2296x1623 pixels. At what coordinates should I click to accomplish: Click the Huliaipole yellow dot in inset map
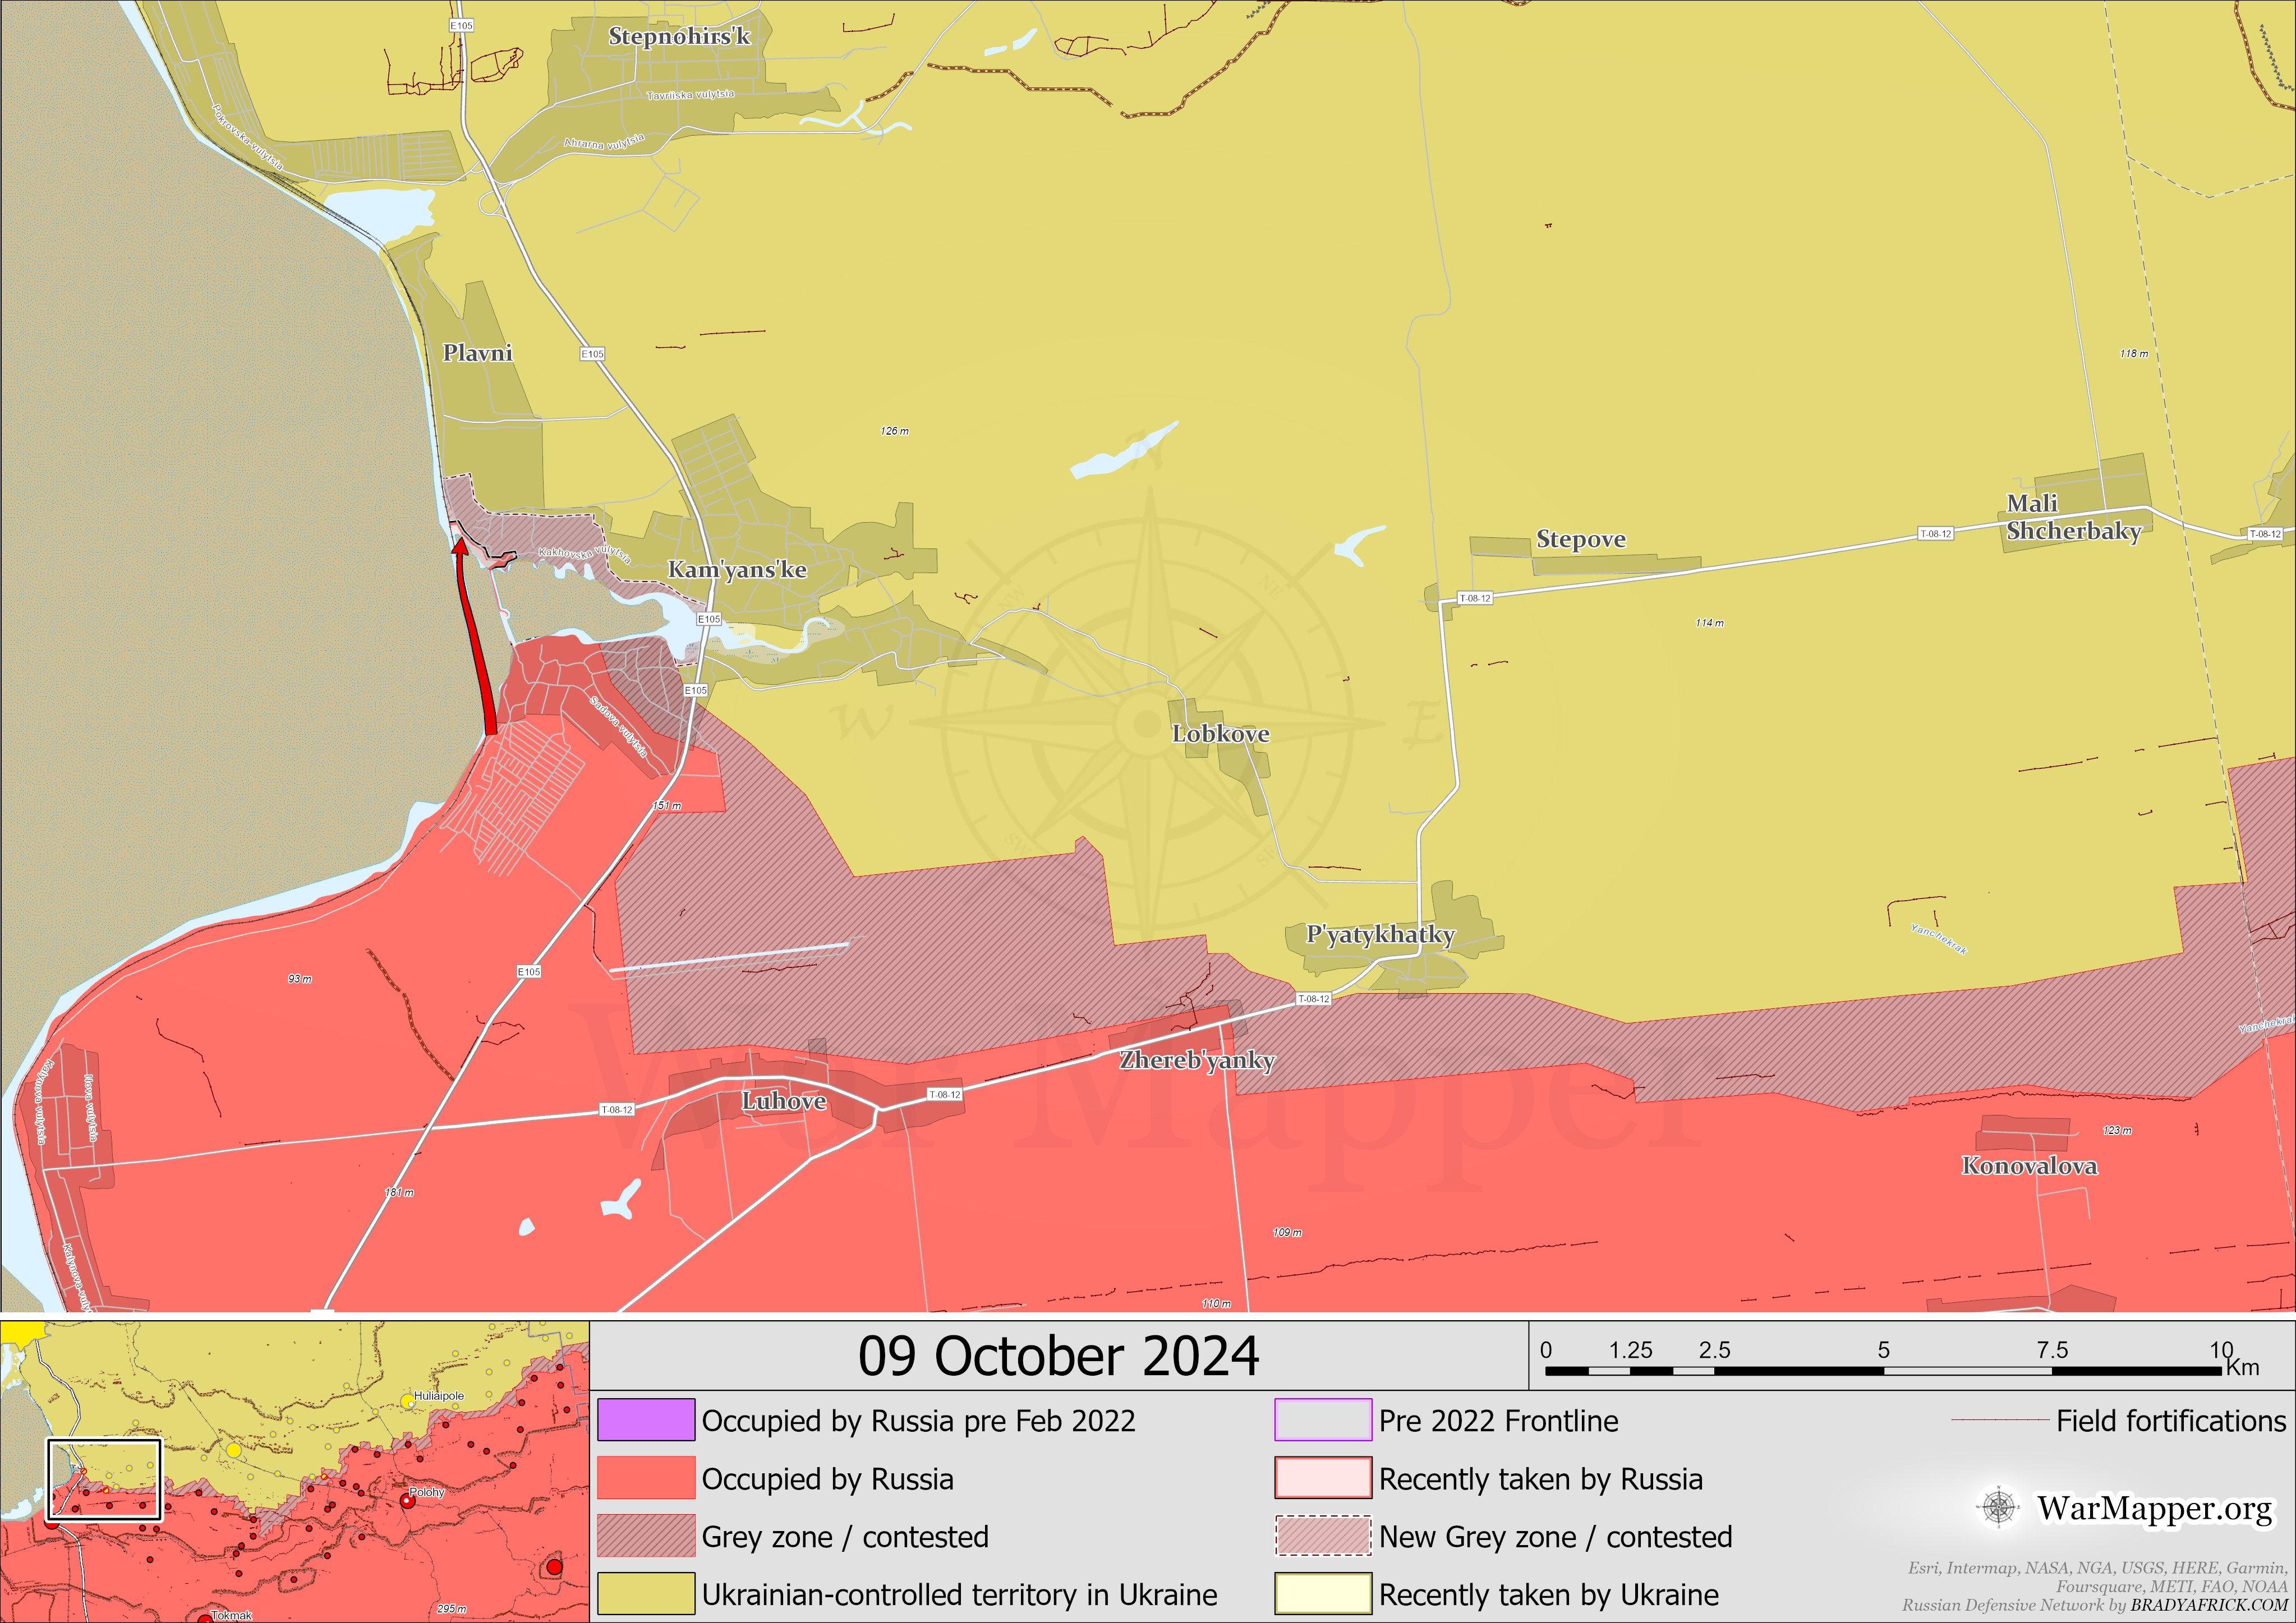(408, 1403)
